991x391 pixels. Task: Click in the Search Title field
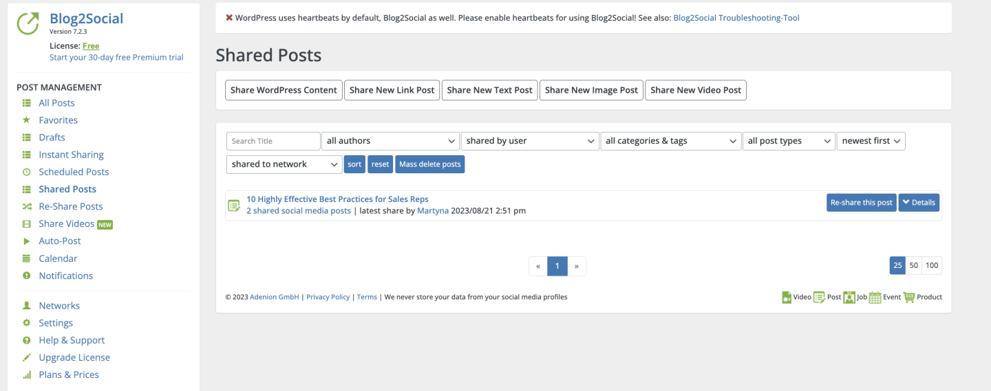(273, 141)
